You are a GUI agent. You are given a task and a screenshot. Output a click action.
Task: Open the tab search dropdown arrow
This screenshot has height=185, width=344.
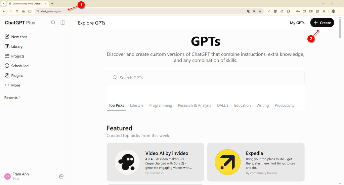point(3,3)
